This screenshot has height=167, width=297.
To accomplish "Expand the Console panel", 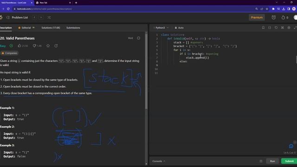I will click(159, 161).
